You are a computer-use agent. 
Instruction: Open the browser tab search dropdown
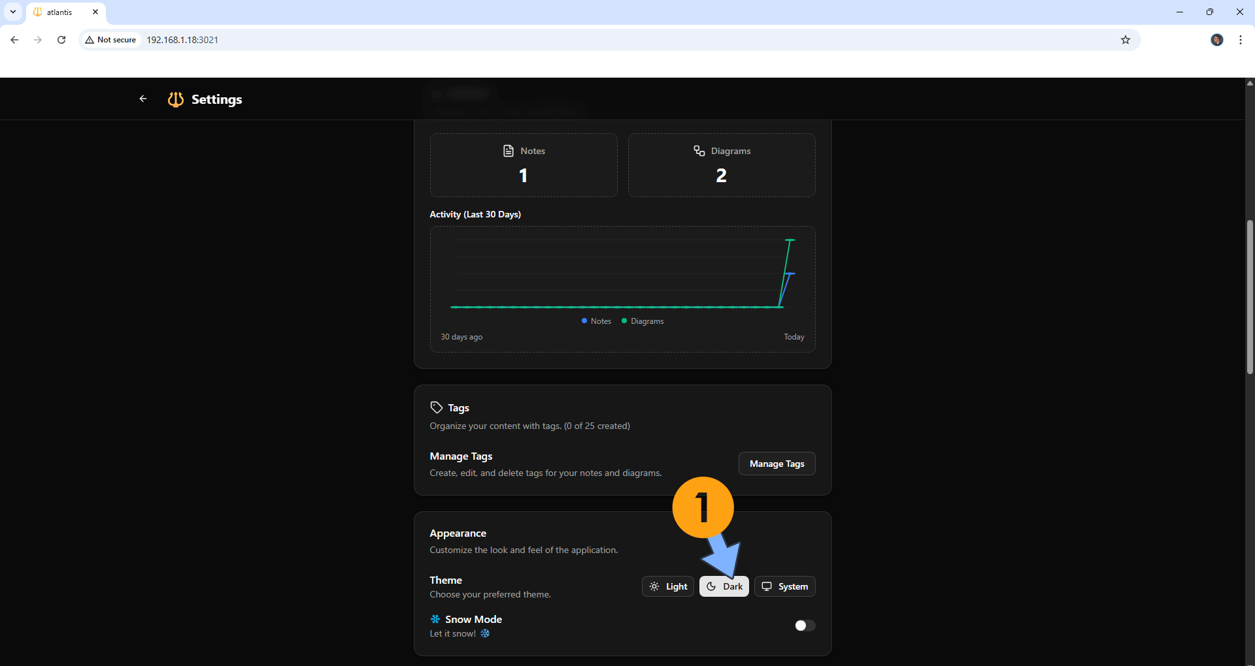13,12
